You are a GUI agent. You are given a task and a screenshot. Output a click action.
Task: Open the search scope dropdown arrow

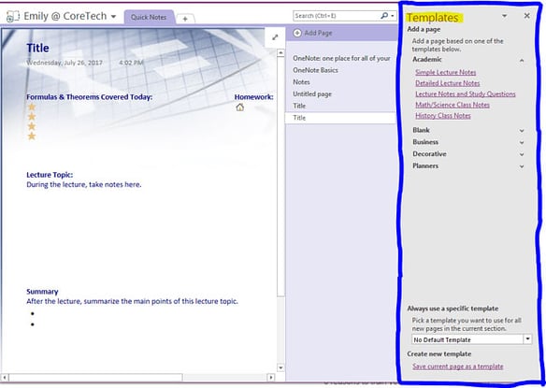[x=393, y=16]
